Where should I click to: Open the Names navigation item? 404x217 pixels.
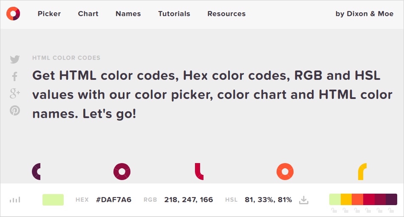coord(128,14)
